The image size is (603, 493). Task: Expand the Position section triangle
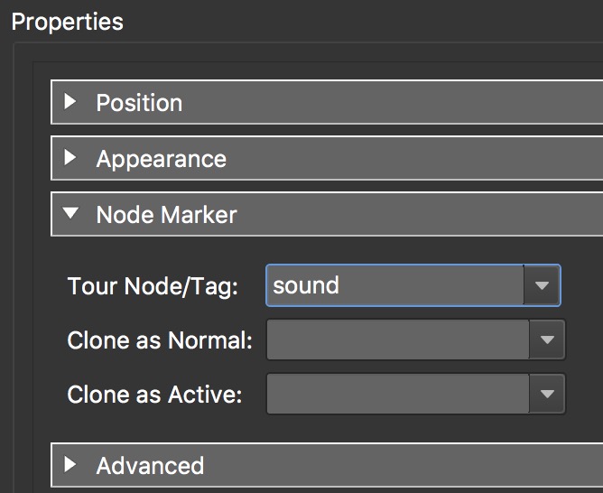[70, 103]
